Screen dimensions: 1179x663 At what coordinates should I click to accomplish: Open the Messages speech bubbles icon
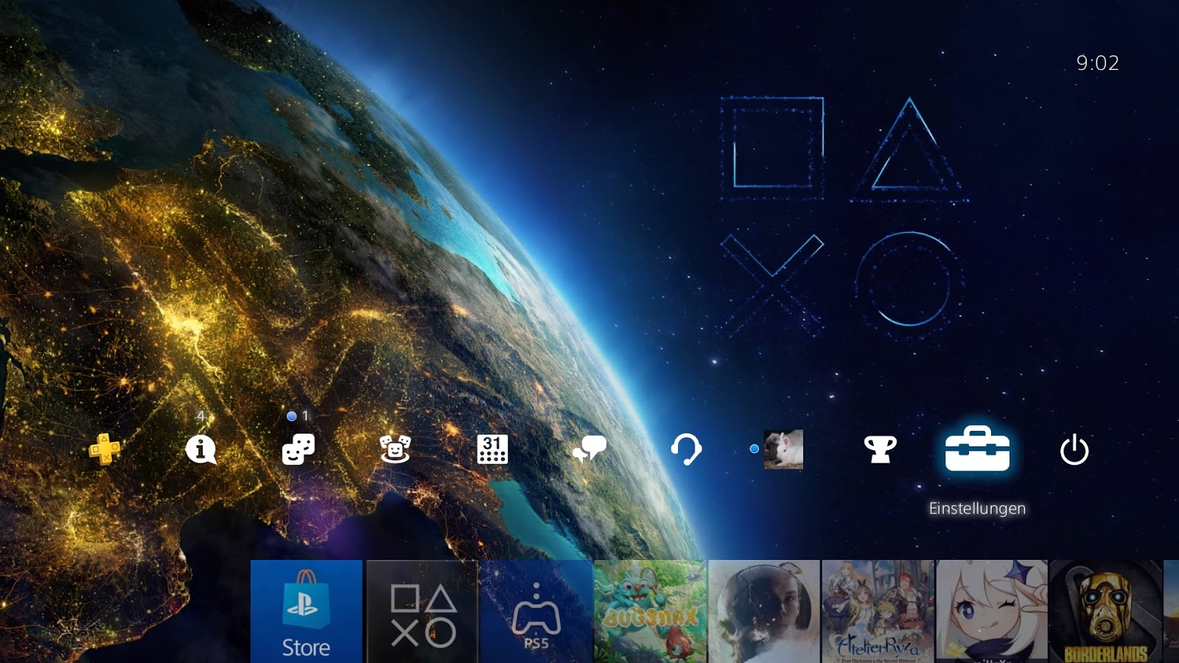pos(589,449)
